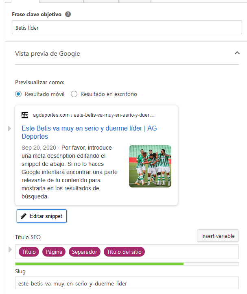Click the Título variable tag
247x294 pixels.
pos(29,252)
